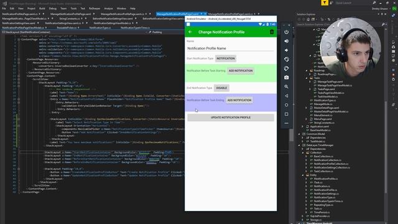This screenshot has width=398, height=224.
Task: Tap the back arrow in Change Notification Profile
Action: 190,32
